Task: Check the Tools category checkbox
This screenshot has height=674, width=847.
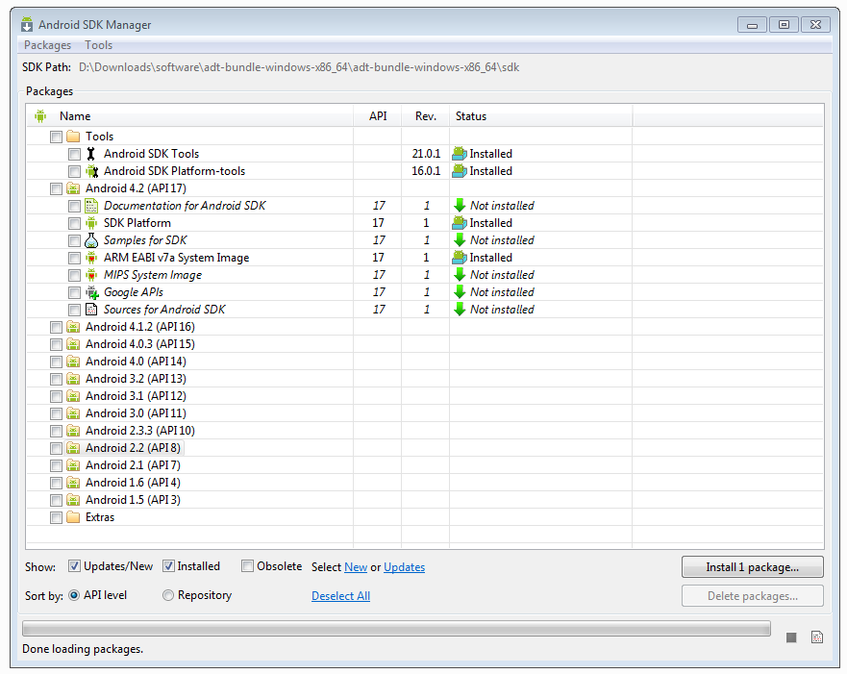Action: (56, 137)
